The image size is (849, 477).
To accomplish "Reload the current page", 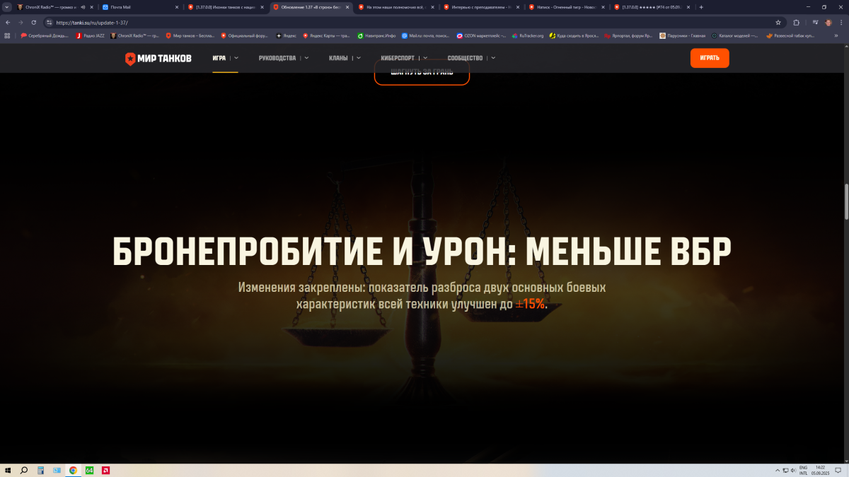I will pos(33,22).
